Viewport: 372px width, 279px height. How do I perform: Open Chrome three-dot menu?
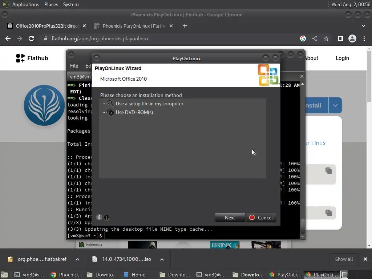364,39
